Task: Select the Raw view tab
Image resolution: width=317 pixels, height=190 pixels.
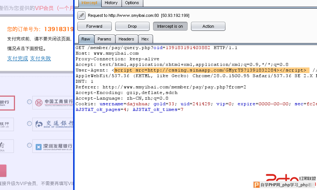Action: (86, 39)
